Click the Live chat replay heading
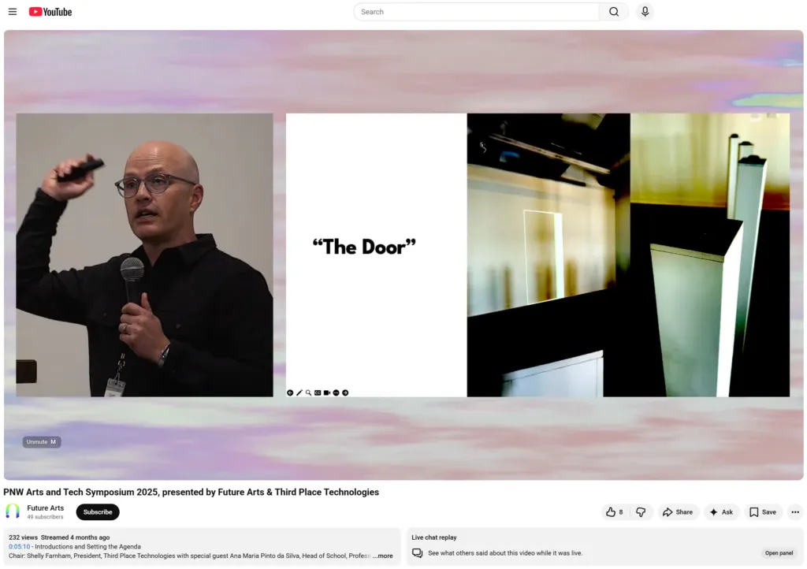Viewport: 807px width, 569px height. (434, 537)
